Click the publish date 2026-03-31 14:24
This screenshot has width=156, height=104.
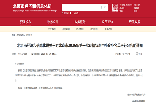tap(49, 54)
